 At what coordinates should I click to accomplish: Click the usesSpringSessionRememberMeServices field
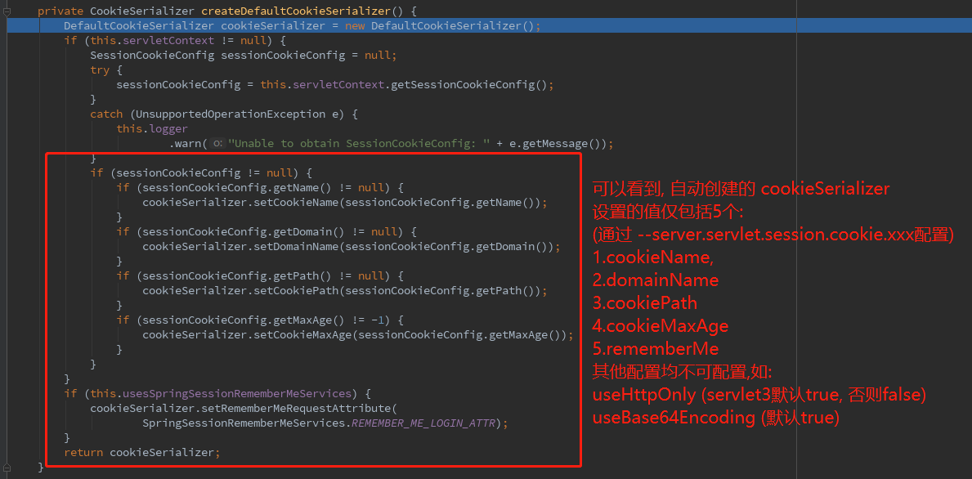click(x=240, y=393)
